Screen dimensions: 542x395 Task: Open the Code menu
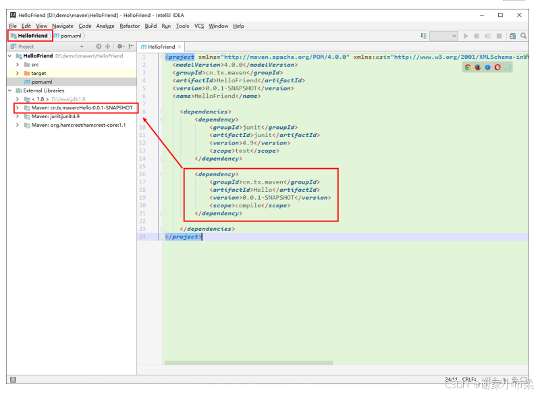[x=84, y=26]
